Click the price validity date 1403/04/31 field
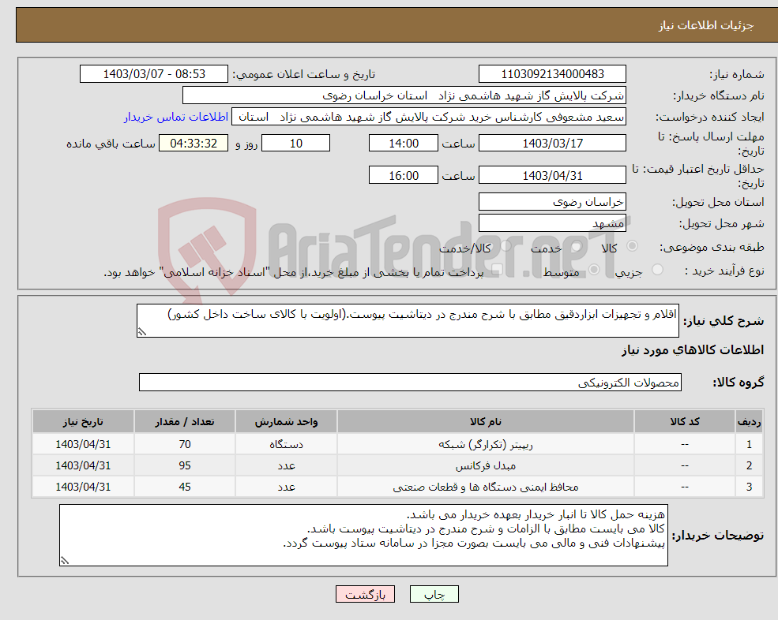Screen dimensions: 778x620 click(552, 175)
